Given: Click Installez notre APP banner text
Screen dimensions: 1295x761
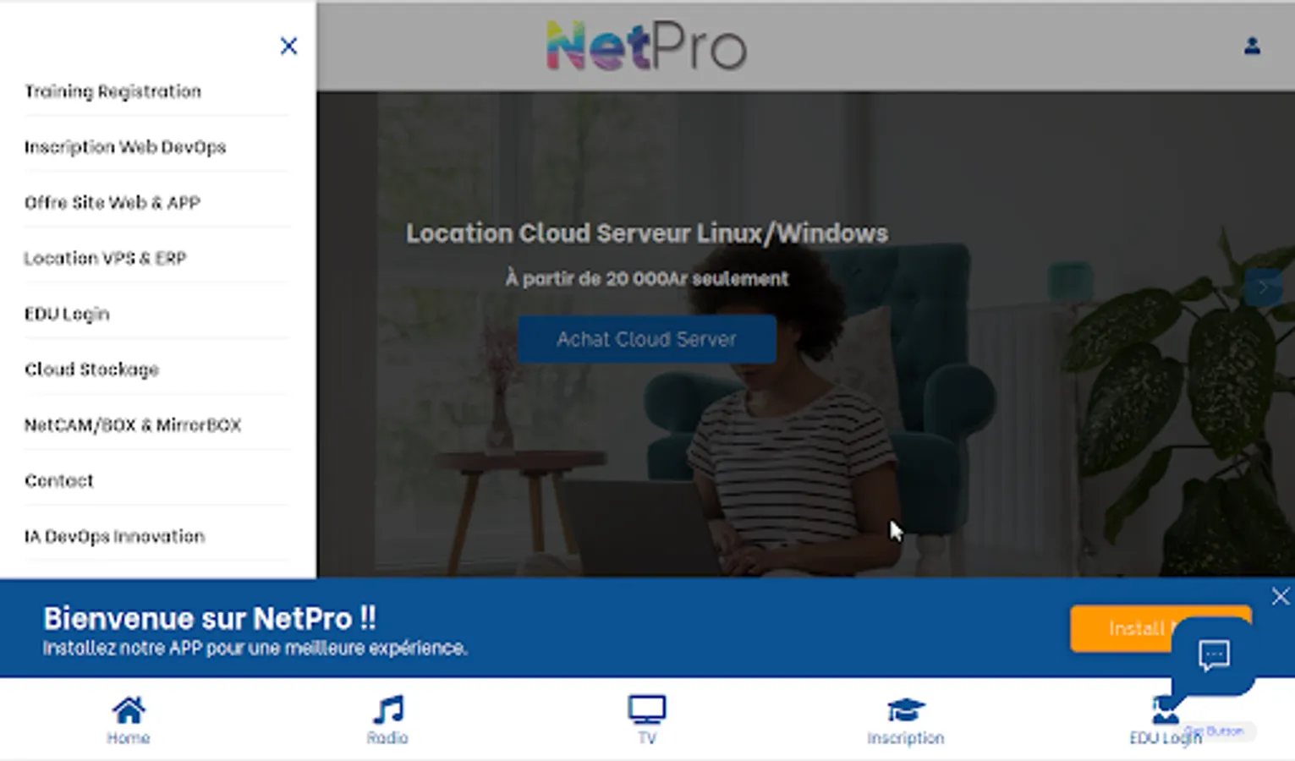Looking at the screenshot, I should click(x=255, y=649).
